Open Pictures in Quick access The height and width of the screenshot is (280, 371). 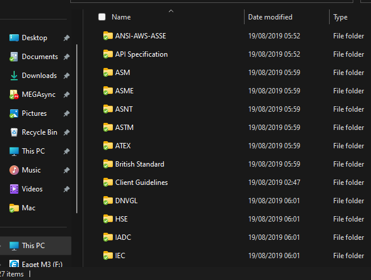[34, 113]
